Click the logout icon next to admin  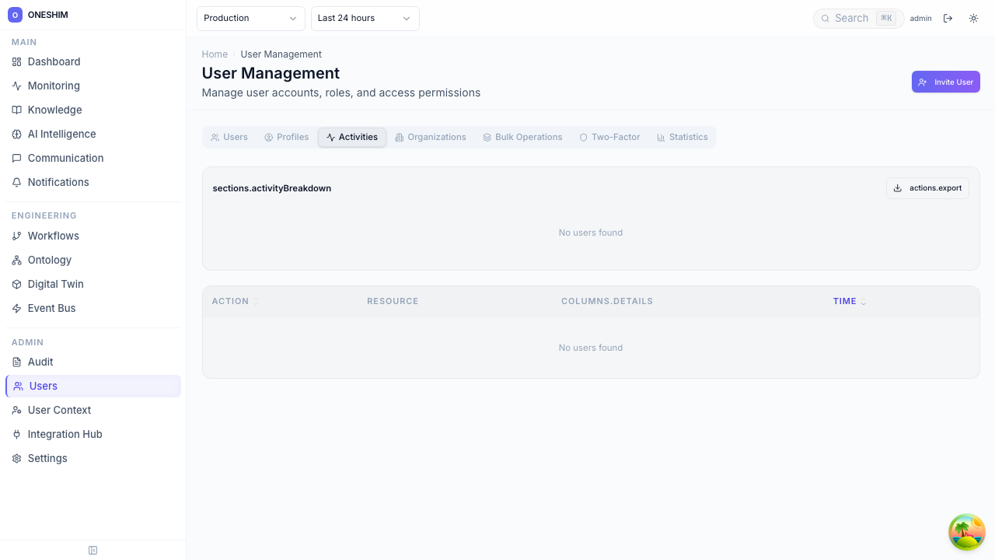(948, 19)
